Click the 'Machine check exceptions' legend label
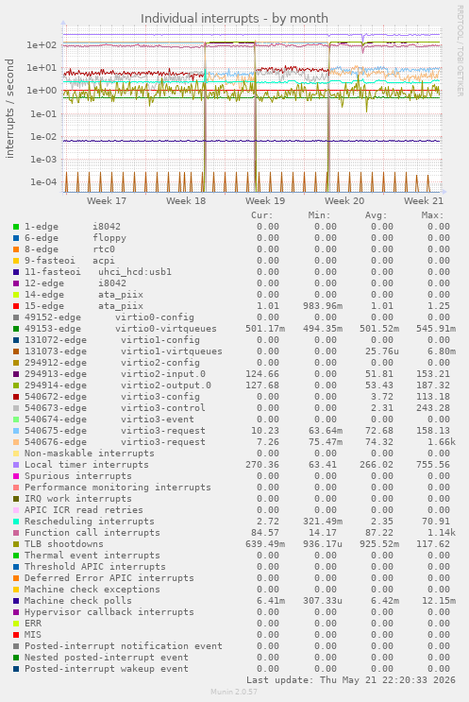Viewport: 469px width, 702px height. [x=92, y=590]
